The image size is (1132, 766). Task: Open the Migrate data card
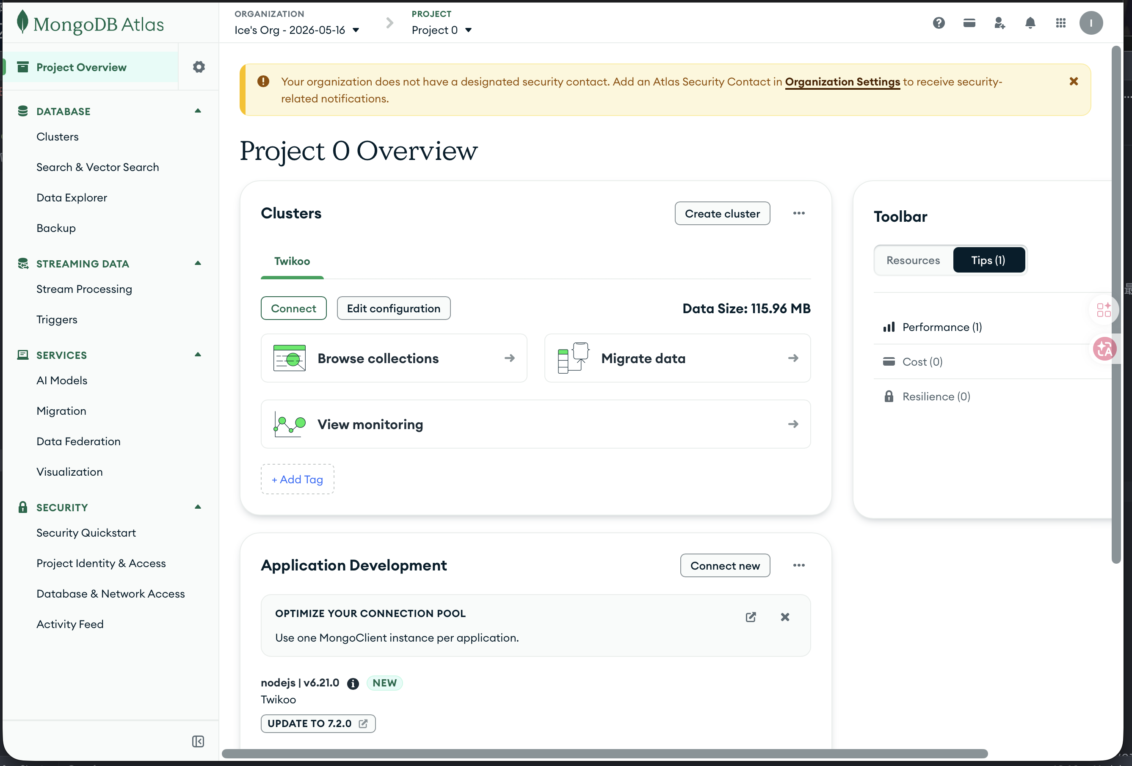(x=677, y=358)
